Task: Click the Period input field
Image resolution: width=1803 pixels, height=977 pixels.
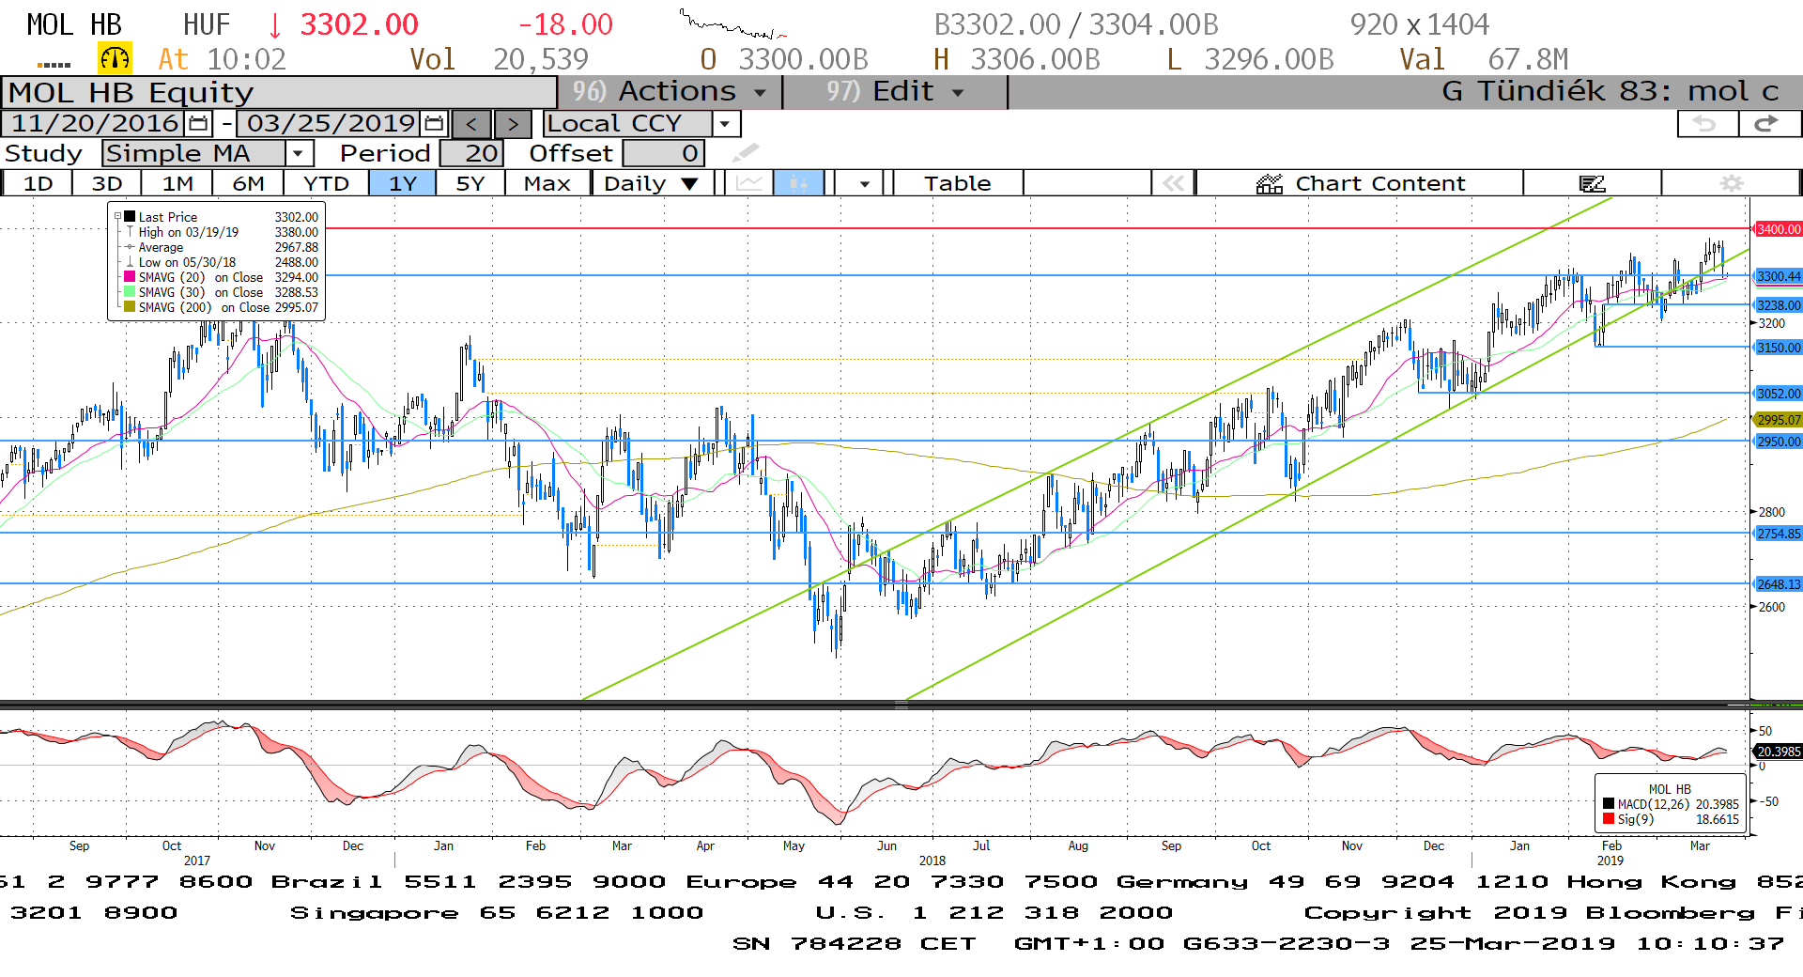Action: 471,153
